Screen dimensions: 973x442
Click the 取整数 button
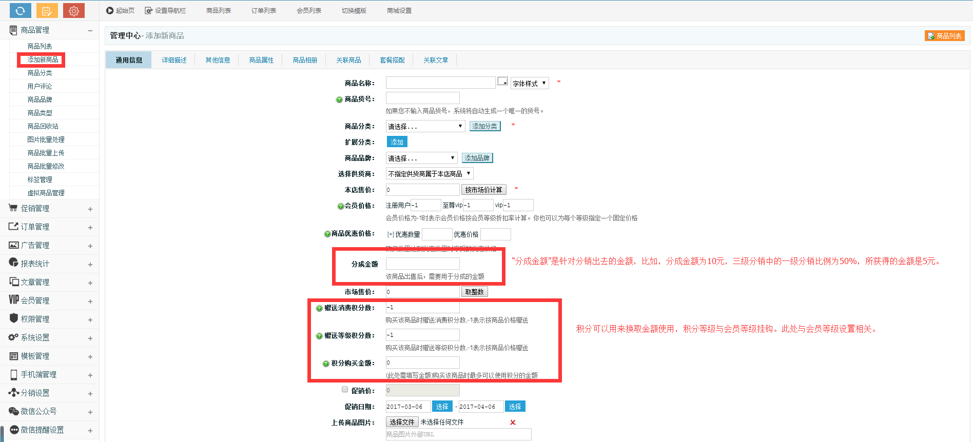click(x=474, y=292)
